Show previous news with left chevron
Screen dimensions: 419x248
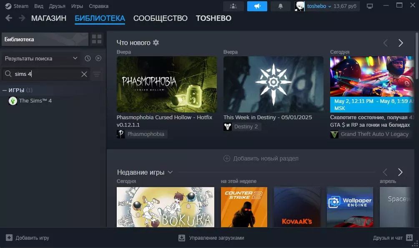pos(385,43)
